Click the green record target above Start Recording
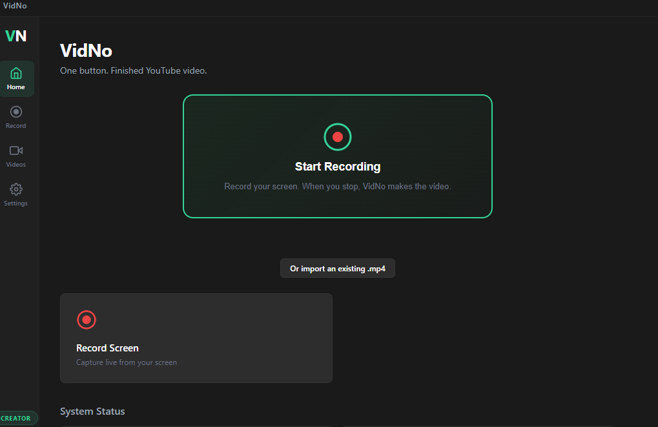The height and width of the screenshot is (427, 658). point(337,136)
